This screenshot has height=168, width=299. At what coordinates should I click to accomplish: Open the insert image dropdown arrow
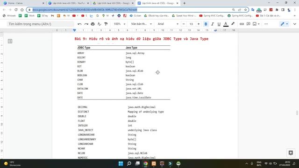[x=258, y=24]
